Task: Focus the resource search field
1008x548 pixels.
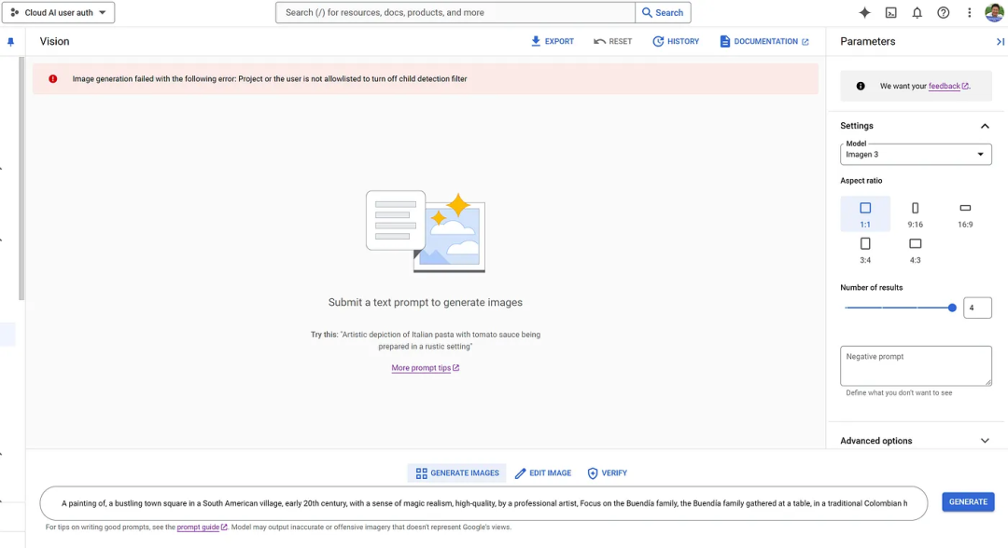Action: (455, 13)
